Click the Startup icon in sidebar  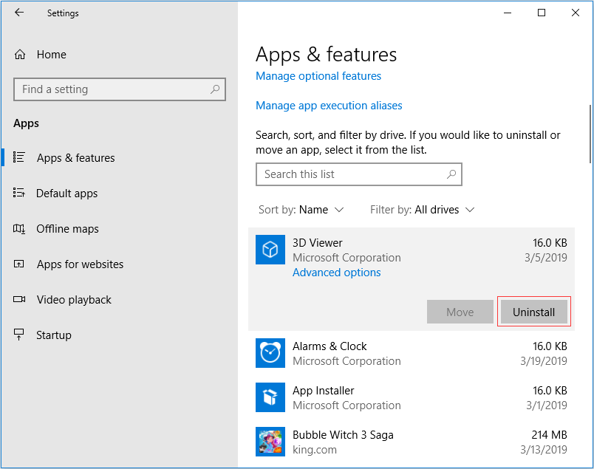[x=18, y=335]
